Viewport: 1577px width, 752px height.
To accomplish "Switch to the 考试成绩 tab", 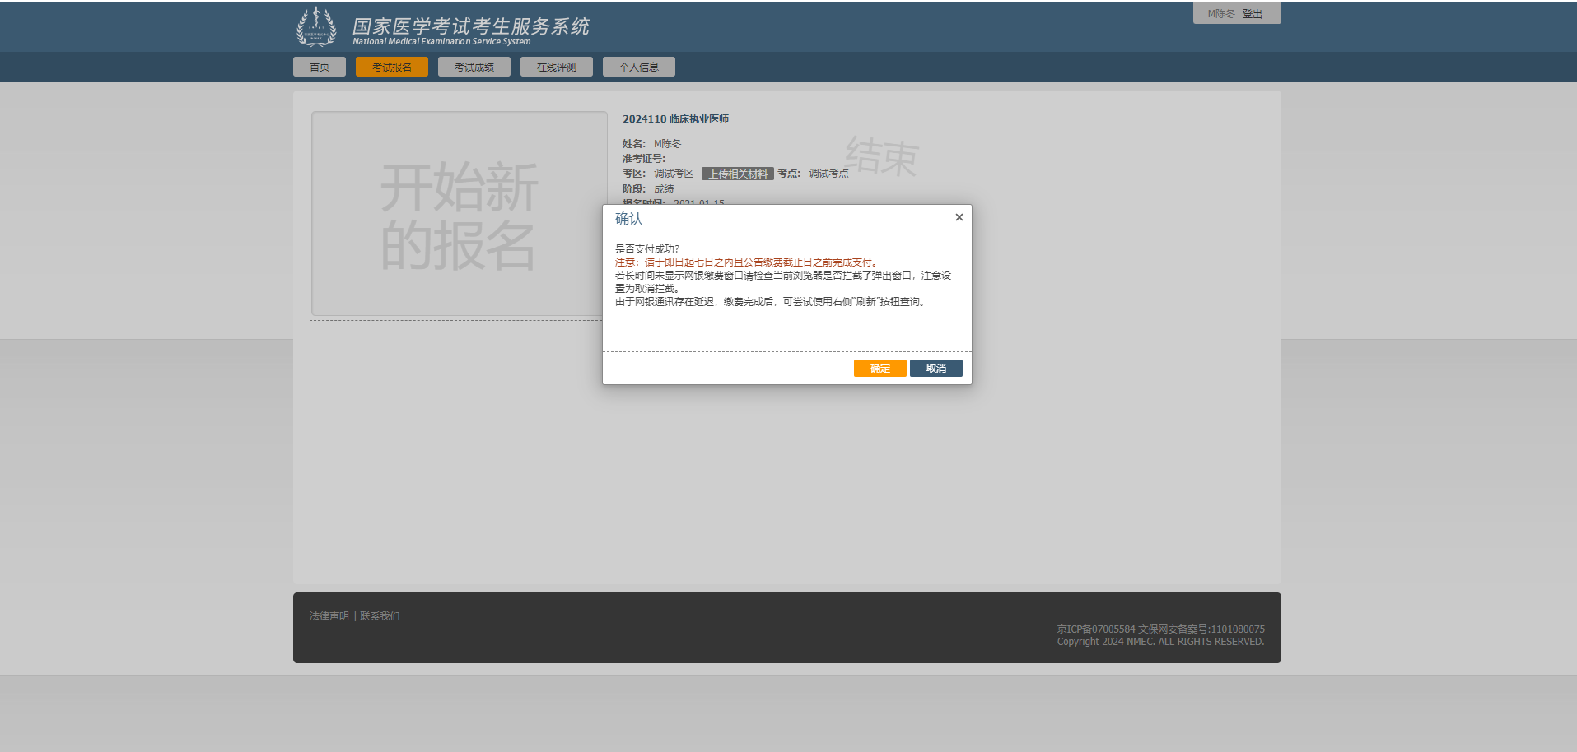I will tap(474, 67).
